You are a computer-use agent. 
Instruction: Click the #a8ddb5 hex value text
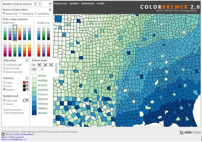pos(43,90)
